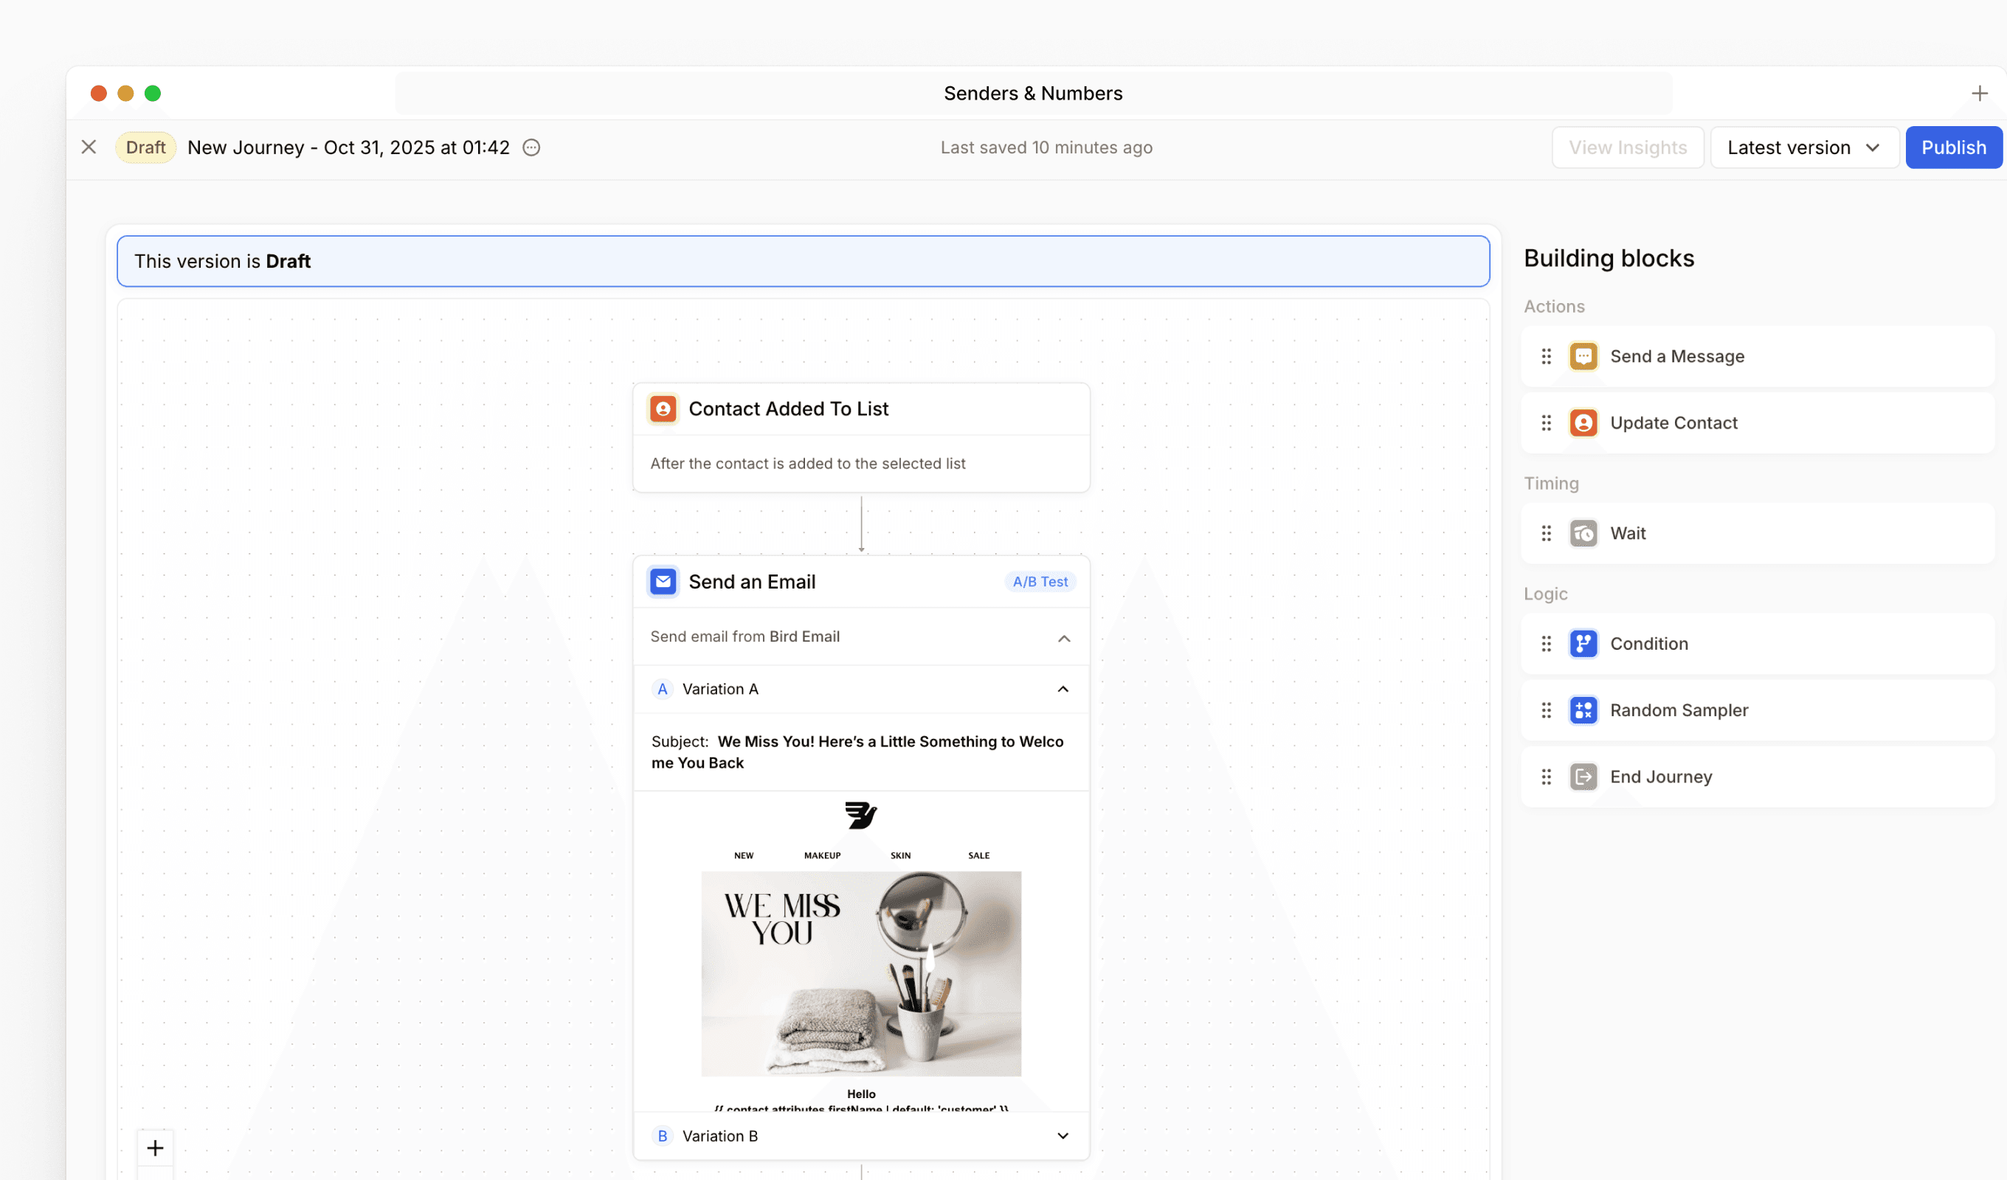2007x1180 pixels.
Task: Expand the Variation B section
Action: [1063, 1136]
